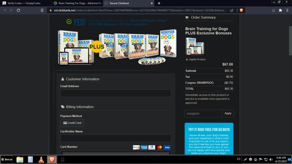Click the Cardholder Name field

click(x=115, y=138)
